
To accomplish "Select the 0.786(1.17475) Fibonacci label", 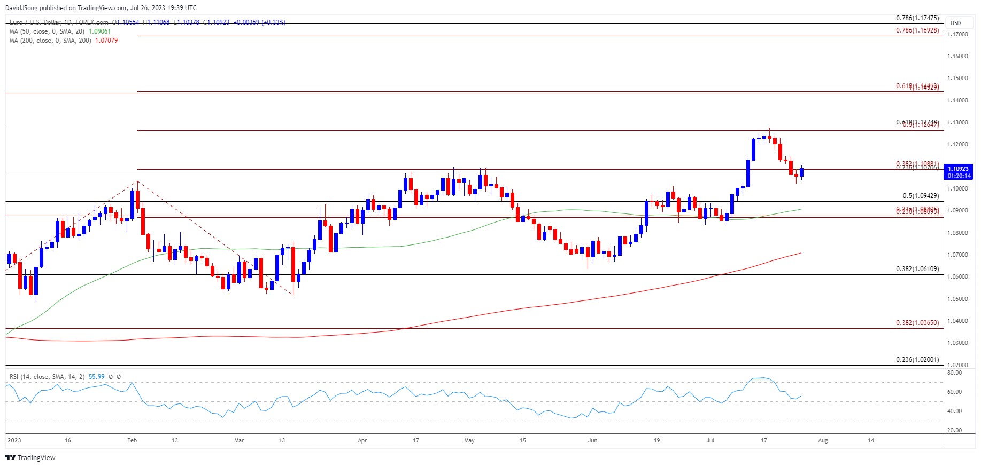I will tap(917, 18).
